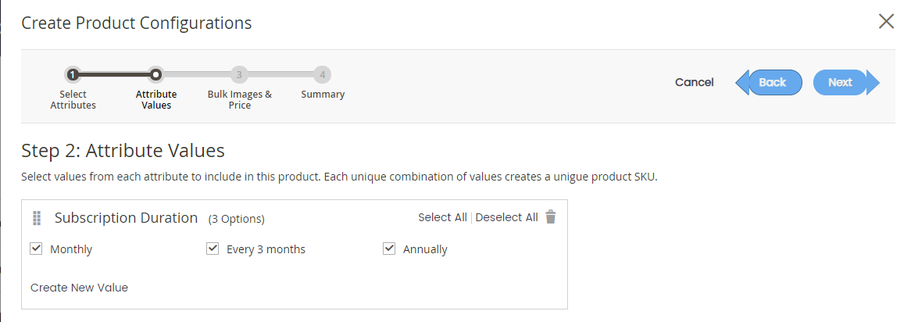Click Create New Value link
This screenshot has width=911, height=322.
[79, 287]
